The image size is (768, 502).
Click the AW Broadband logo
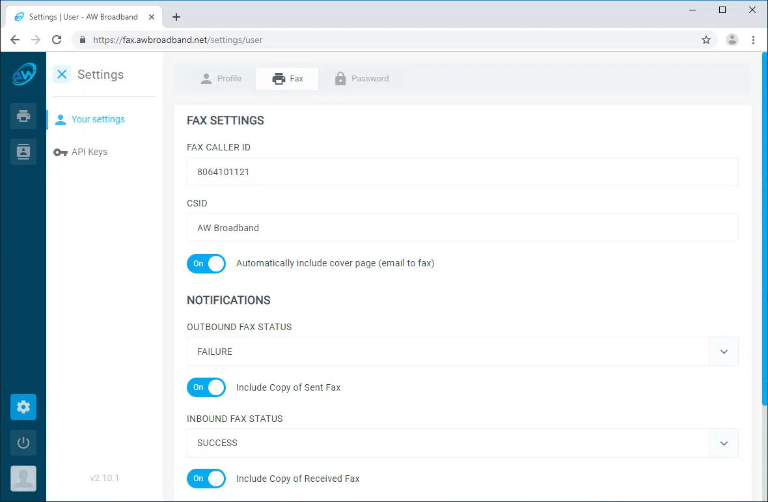point(23,74)
